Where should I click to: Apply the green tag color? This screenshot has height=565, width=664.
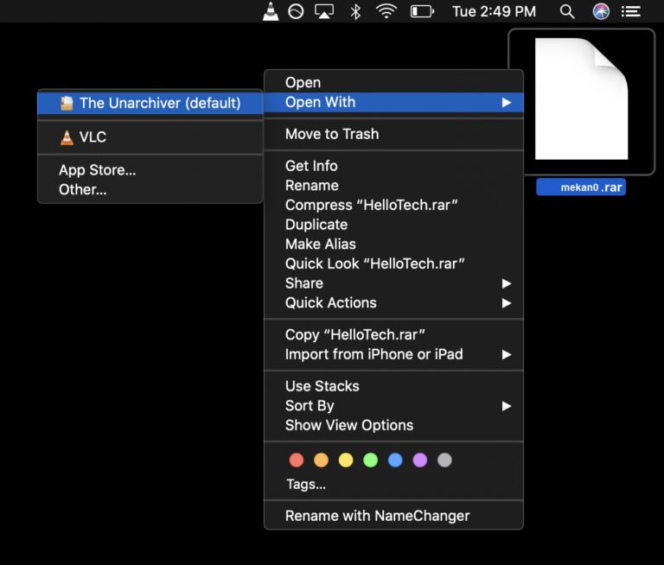[371, 460]
